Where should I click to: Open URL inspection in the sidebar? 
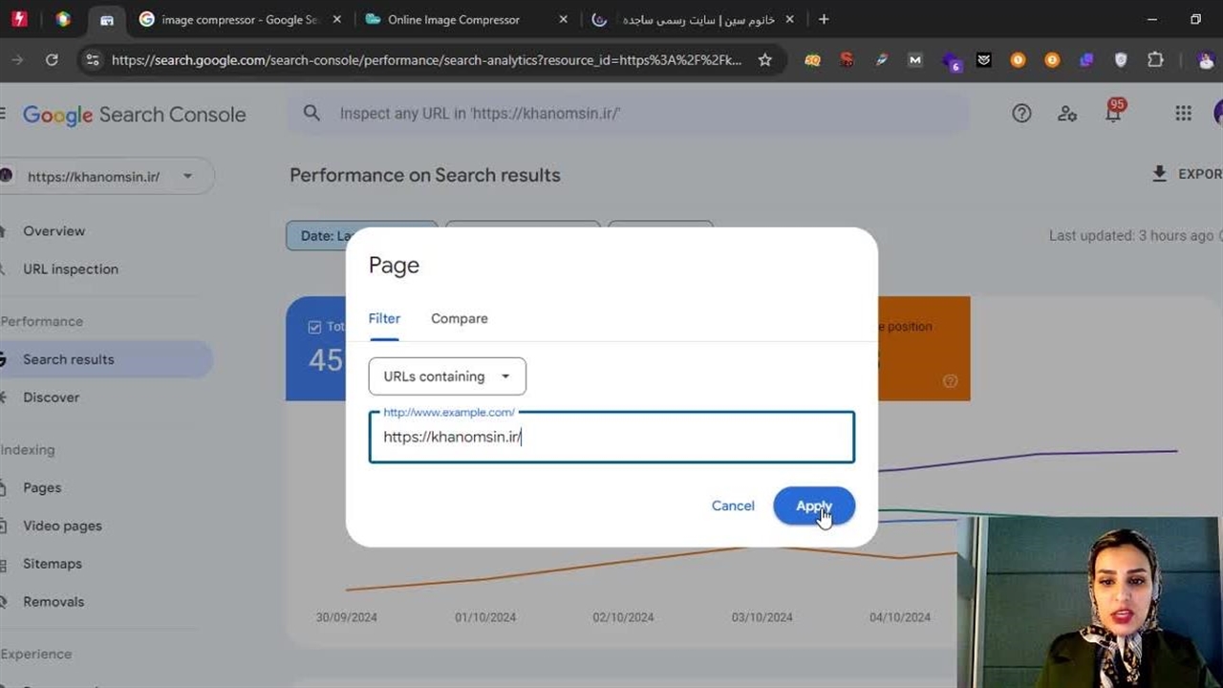click(71, 269)
